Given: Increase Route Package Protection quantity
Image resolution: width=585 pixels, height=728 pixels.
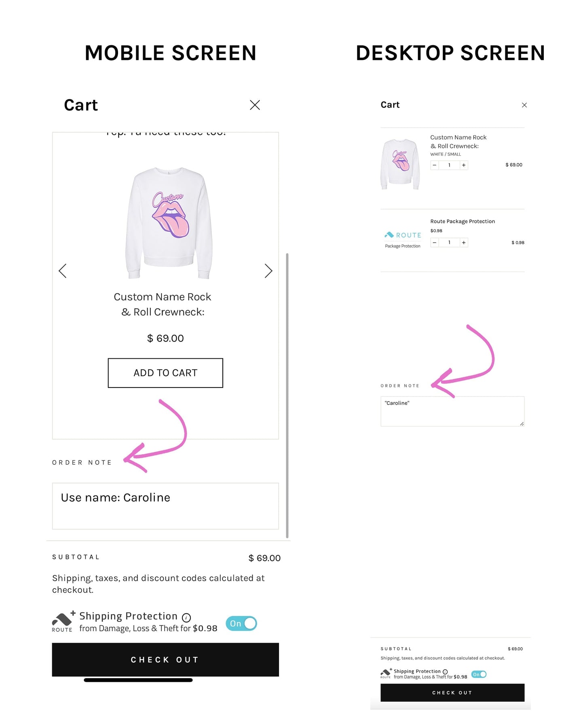Looking at the screenshot, I should [464, 243].
